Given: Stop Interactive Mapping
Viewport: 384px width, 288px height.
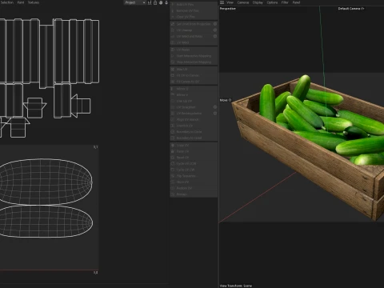Looking at the screenshot, I should (194, 62).
